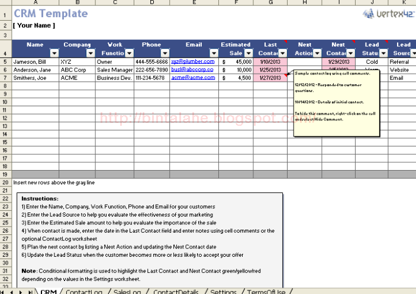The height and width of the screenshot is (294, 416).
Task: Click the Instructions heading in the text box
Action: click(40, 198)
